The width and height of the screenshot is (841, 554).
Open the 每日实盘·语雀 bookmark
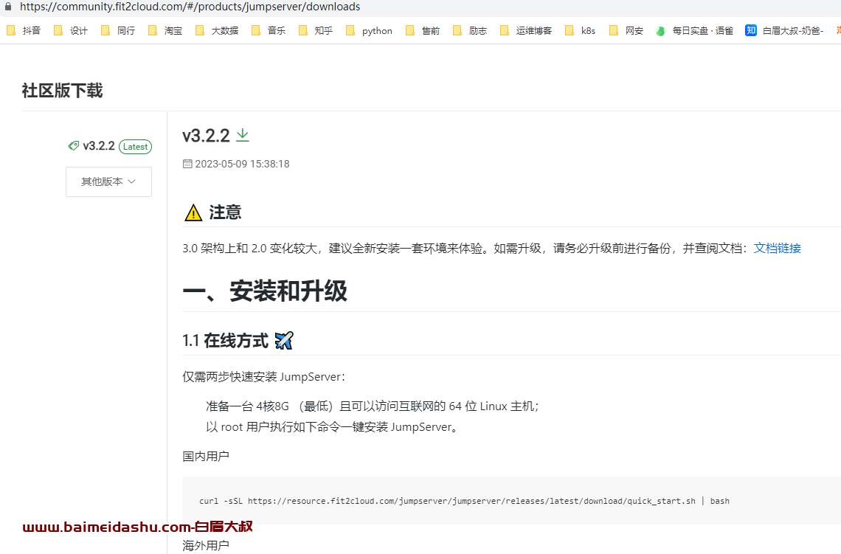pos(695,30)
